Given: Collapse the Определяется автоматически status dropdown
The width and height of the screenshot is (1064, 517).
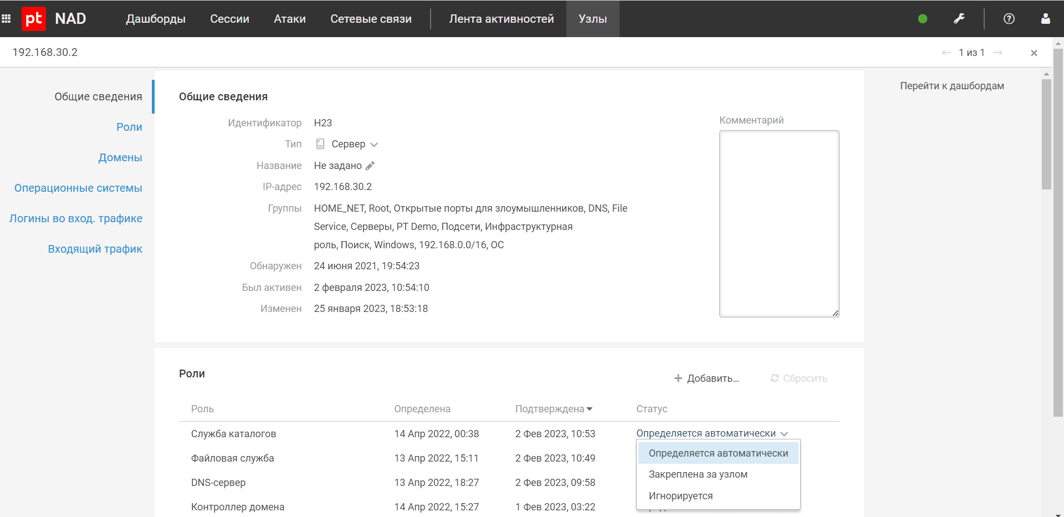Looking at the screenshot, I should [712, 433].
